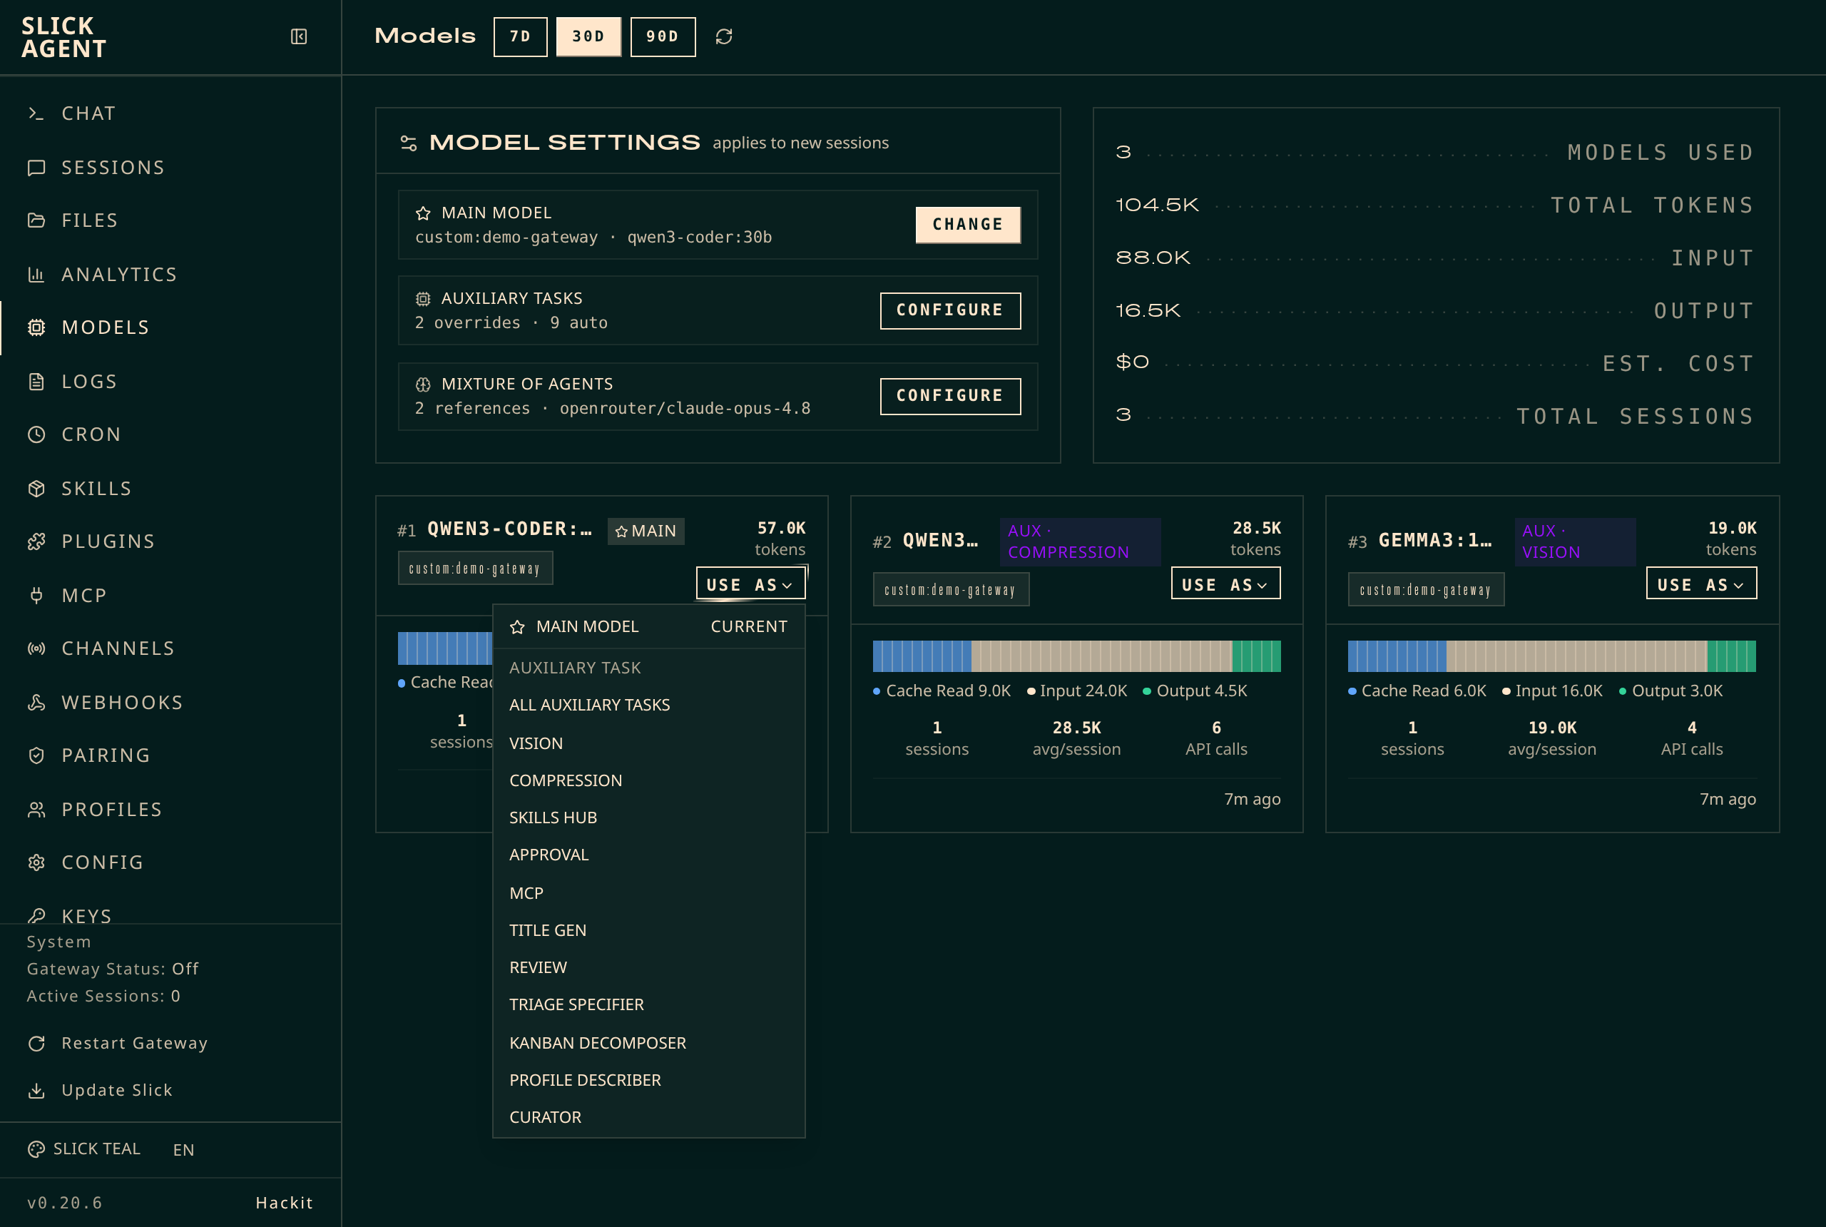Open Skills page
The height and width of the screenshot is (1227, 1826).
tap(170, 488)
